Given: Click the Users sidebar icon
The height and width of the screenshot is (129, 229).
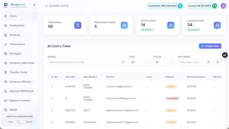Looking at the screenshot, I should (5, 16).
